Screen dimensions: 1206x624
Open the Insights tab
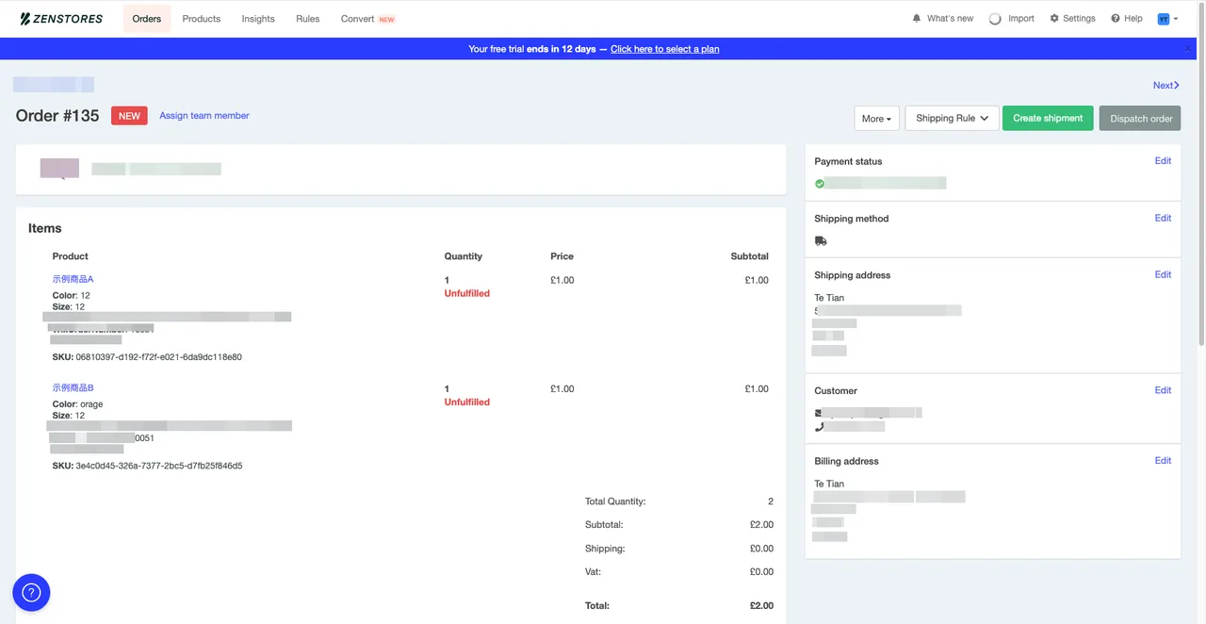click(x=258, y=19)
